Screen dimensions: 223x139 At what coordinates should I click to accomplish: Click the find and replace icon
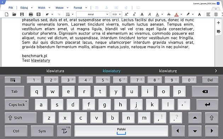click(x=68, y=14)
